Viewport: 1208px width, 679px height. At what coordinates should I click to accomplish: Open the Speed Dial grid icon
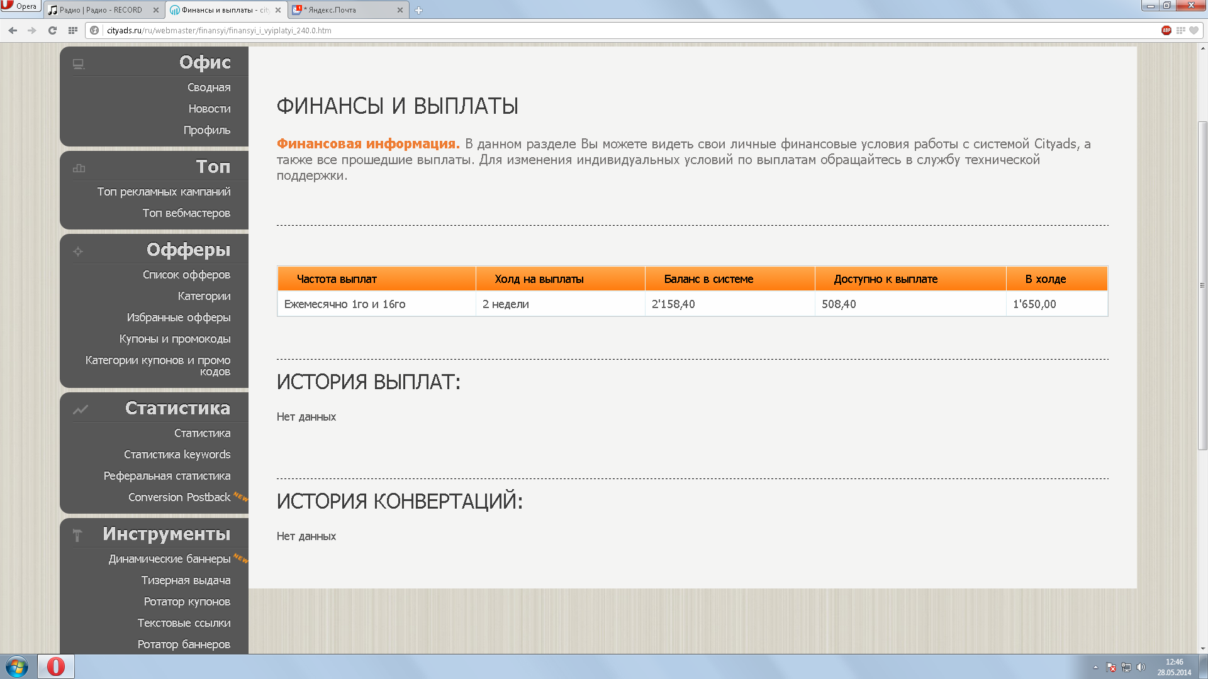(73, 30)
